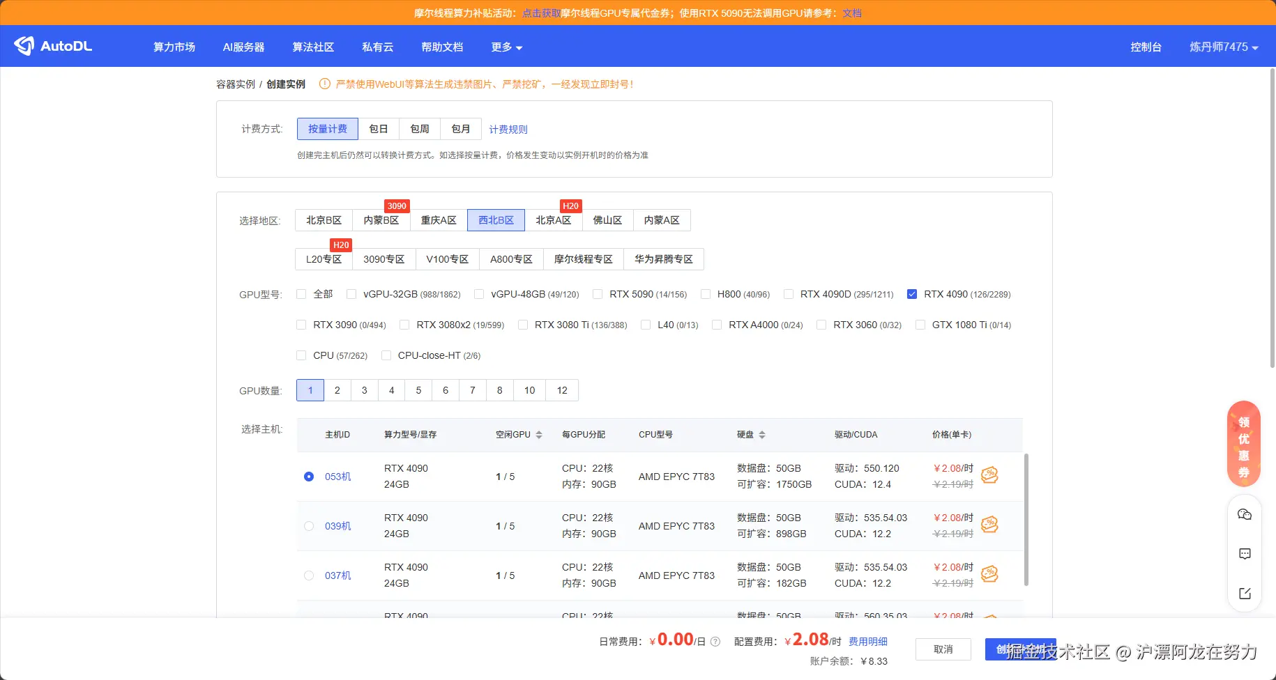Click the warning info icon beside the notice
This screenshot has height=680, width=1276.
tap(324, 84)
